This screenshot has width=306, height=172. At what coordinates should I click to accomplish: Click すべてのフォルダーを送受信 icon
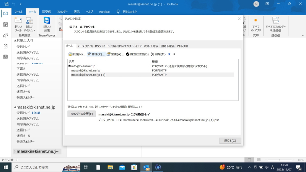[x=275, y=24]
